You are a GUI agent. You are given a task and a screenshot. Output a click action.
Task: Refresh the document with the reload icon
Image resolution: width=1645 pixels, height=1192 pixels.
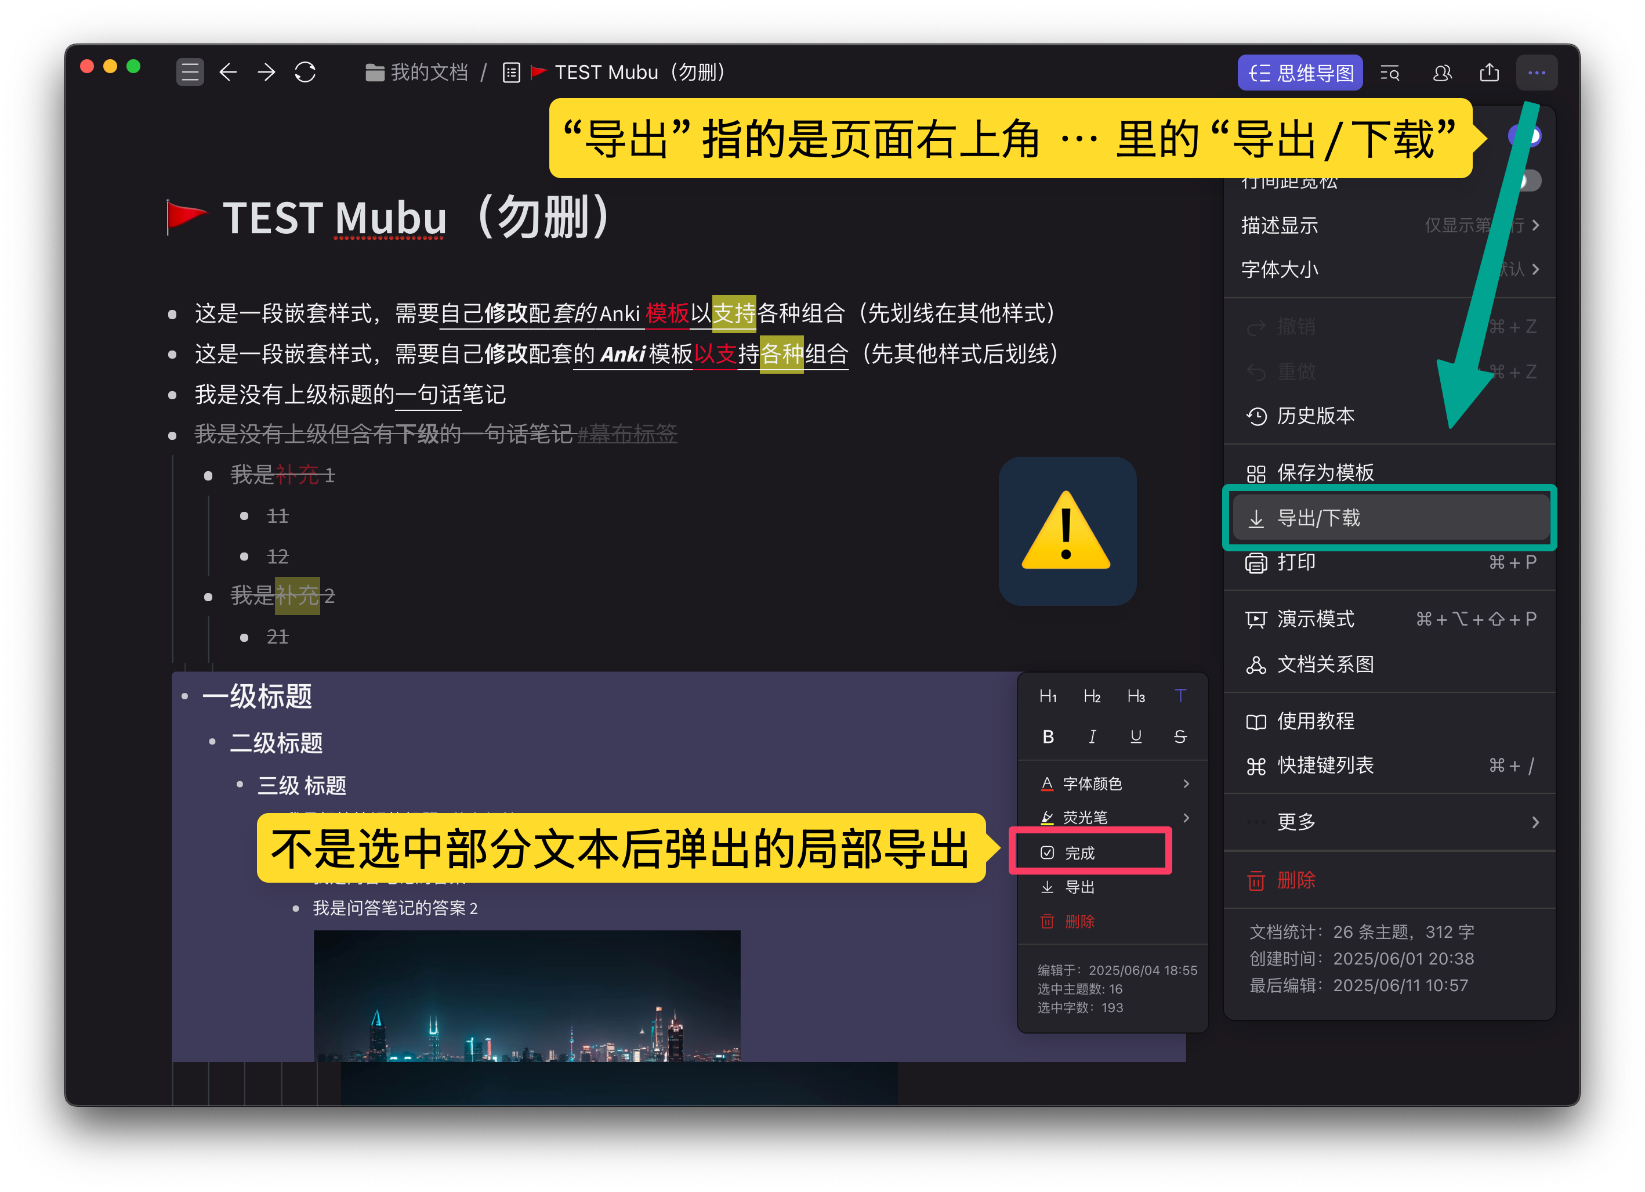point(305,72)
